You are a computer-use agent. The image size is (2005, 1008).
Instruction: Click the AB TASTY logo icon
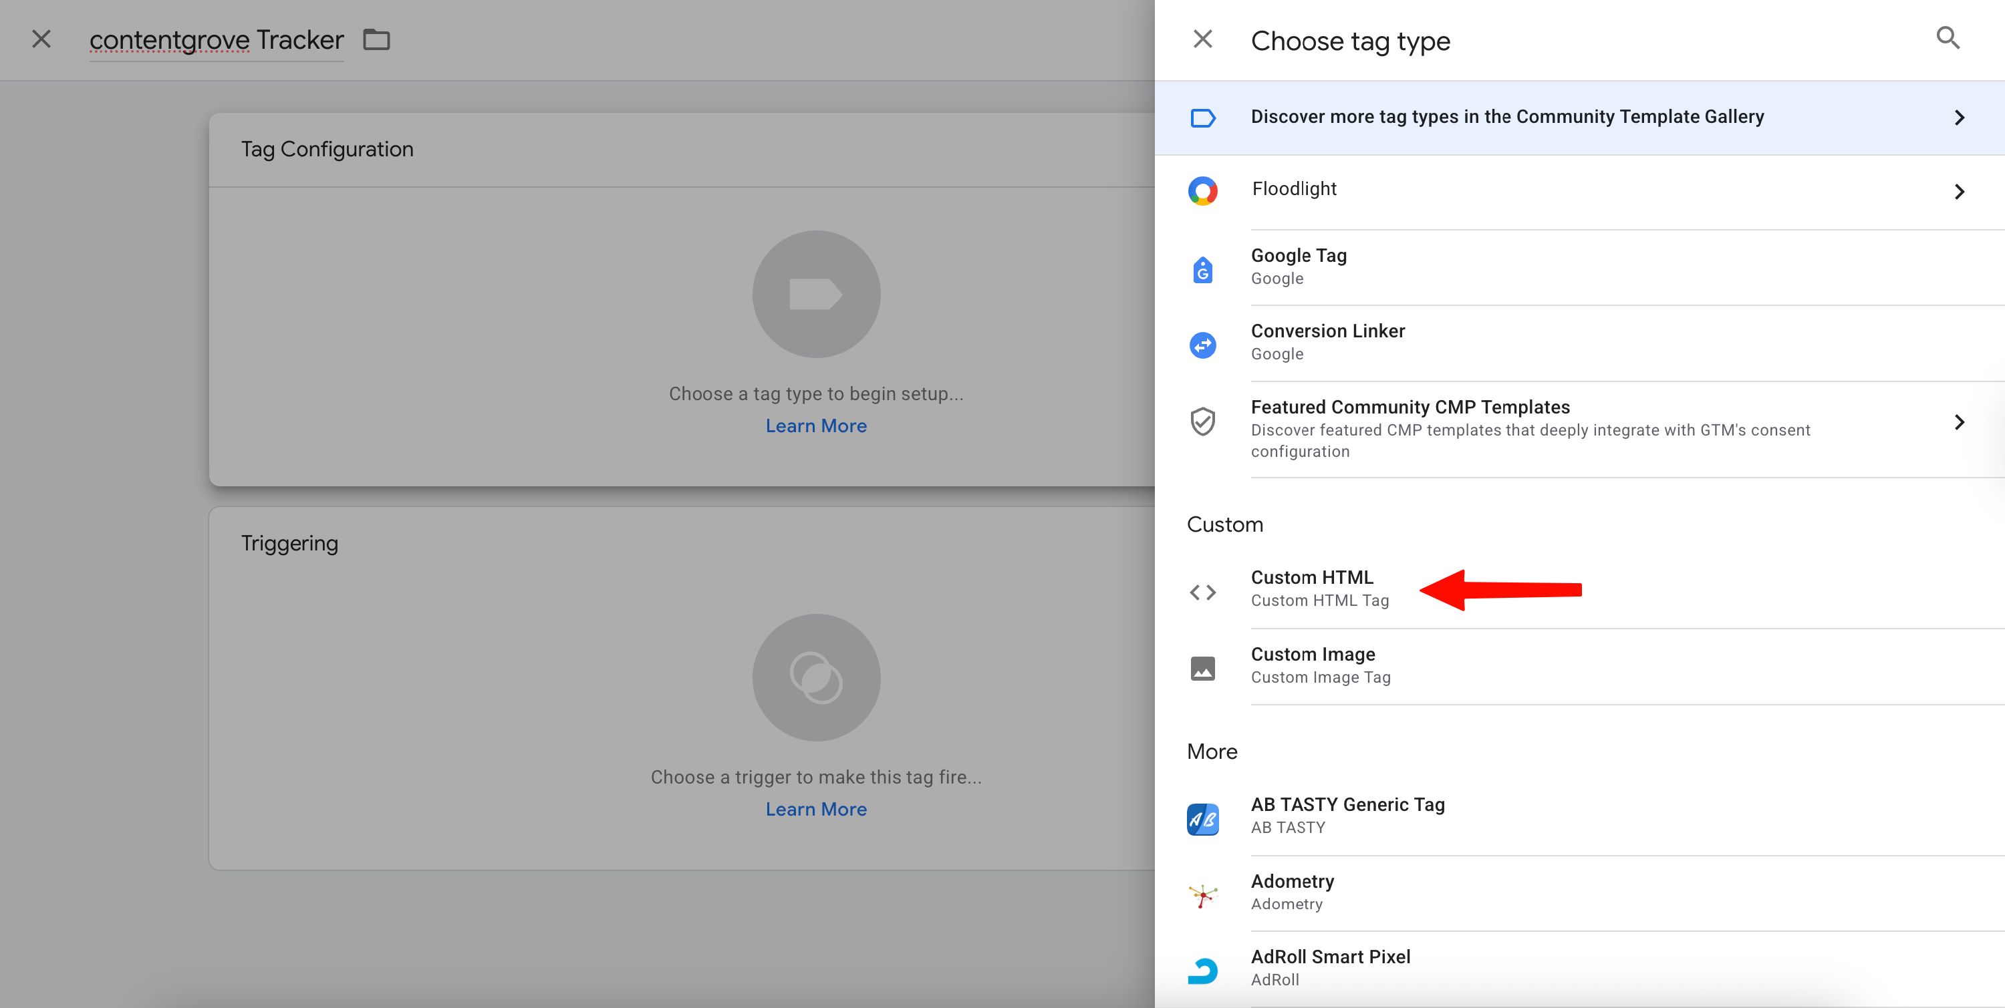tap(1202, 819)
